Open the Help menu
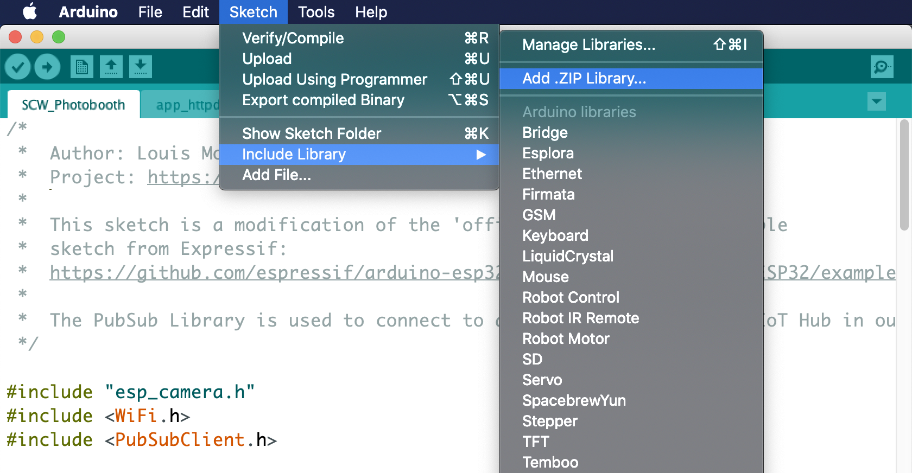The height and width of the screenshot is (473, 912). [x=371, y=12]
